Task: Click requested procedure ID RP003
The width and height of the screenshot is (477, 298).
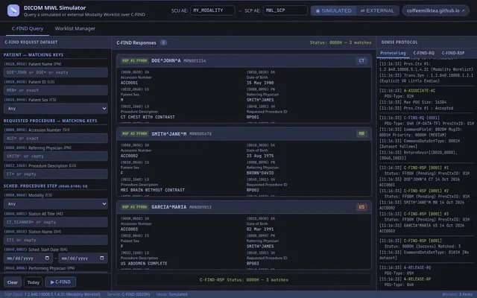Action: [x=253, y=263]
